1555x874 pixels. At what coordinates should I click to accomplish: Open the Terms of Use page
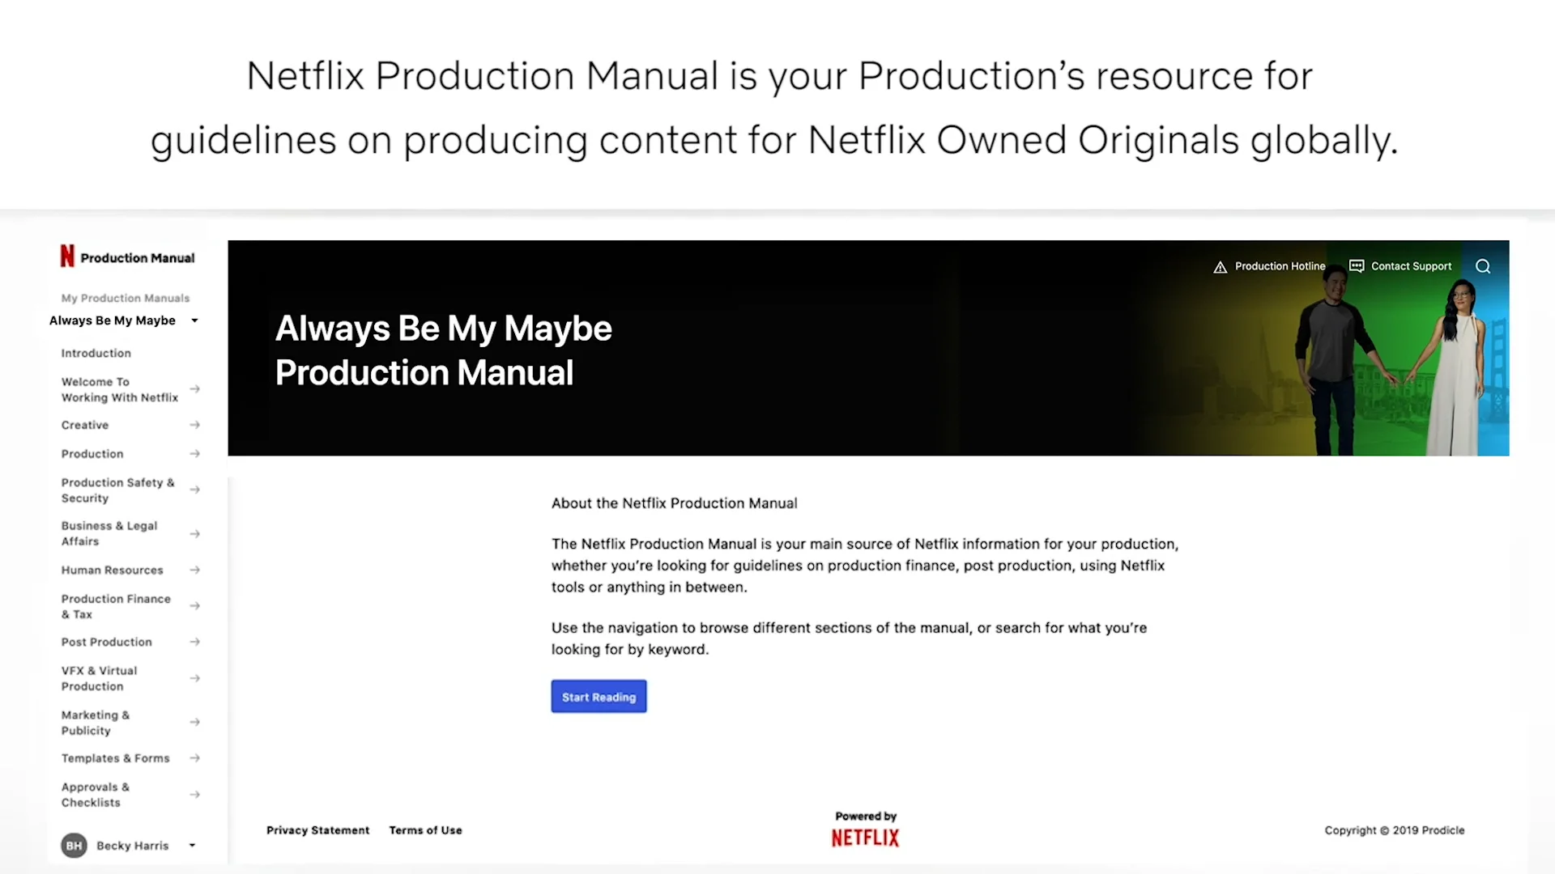425,829
